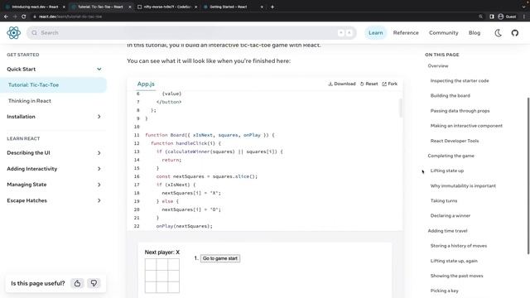Screen dimensions: 530x298
Task: Click the React logo home icon
Action: pos(14,33)
